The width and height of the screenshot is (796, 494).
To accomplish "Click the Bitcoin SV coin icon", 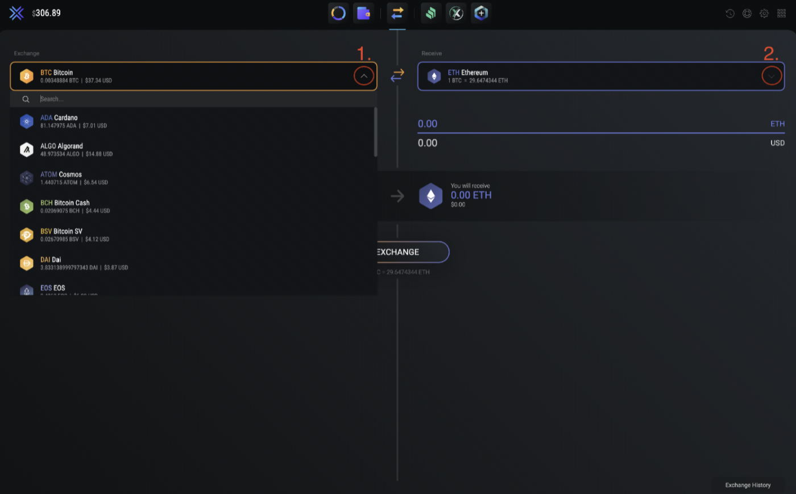I will tap(27, 235).
